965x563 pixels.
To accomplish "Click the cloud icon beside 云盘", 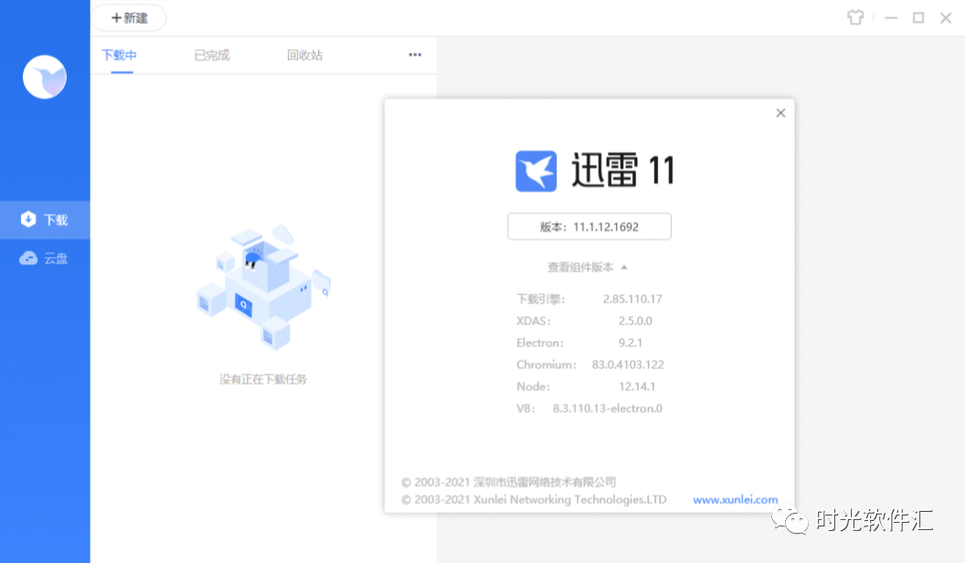I will pyautogui.click(x=28, y=258).
